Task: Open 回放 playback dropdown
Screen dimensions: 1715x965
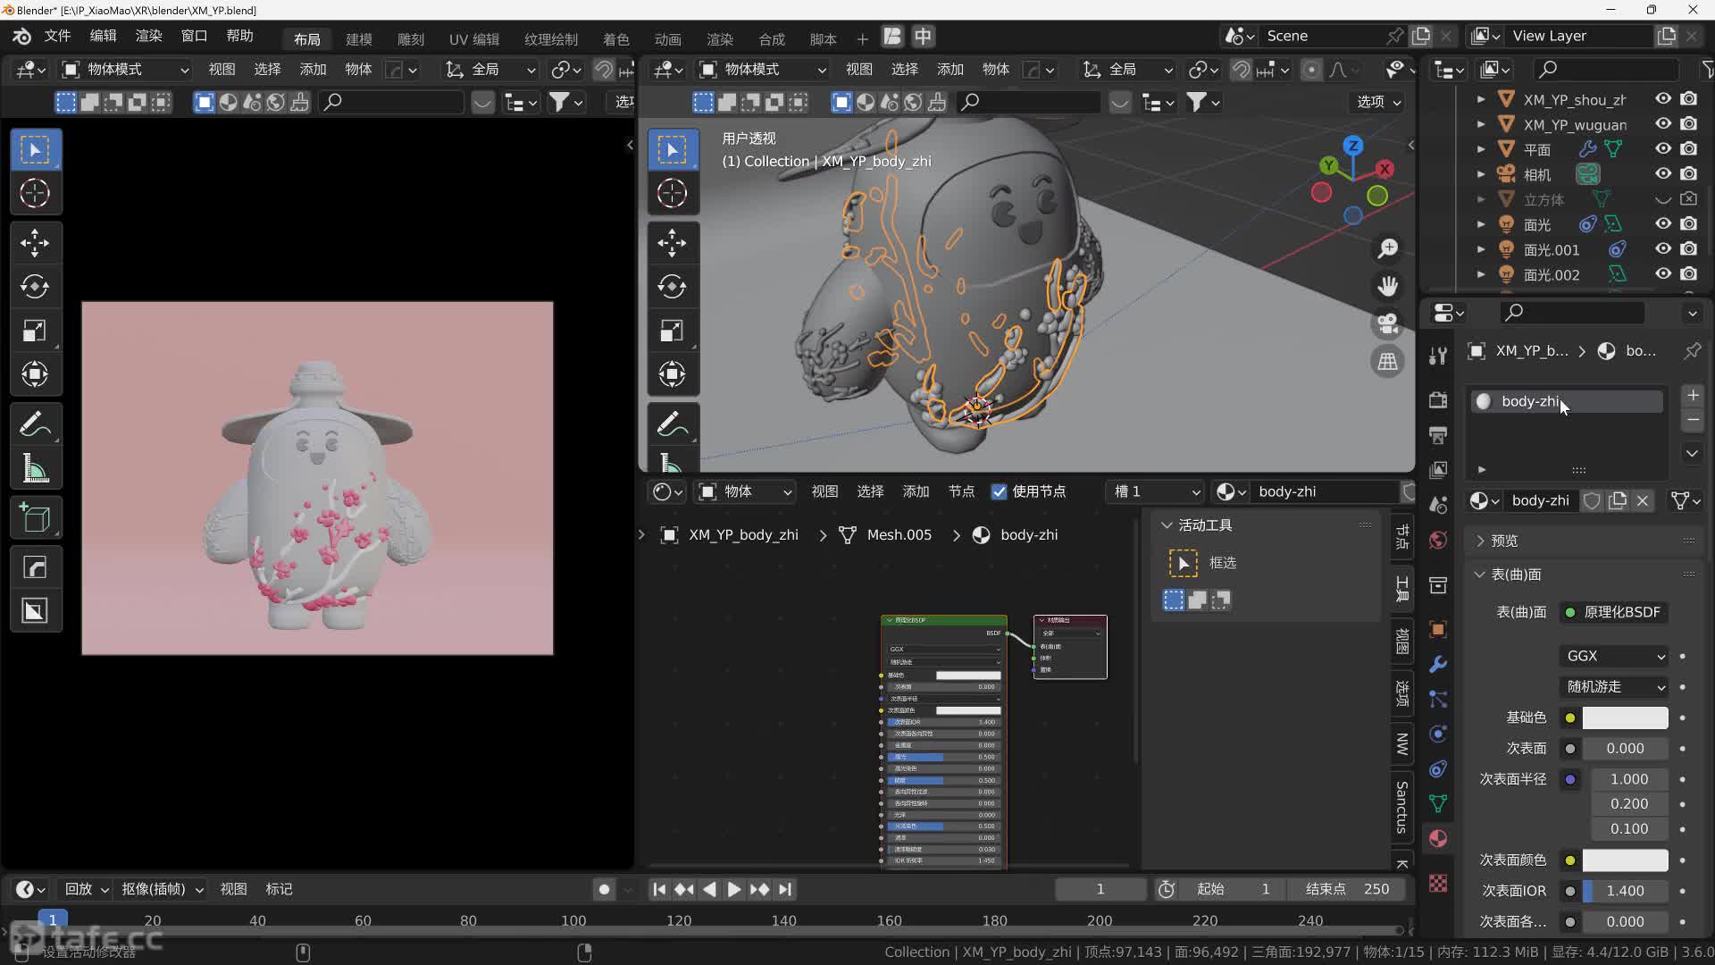Action: point(86,889)
